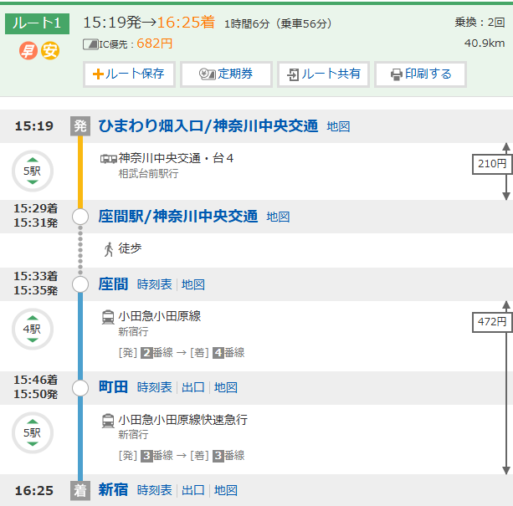Viewport: 513px width, 506px height.
Task: Click 新宿行 text under 小田急小田原線 at 座間
Action: pos(133,331)
